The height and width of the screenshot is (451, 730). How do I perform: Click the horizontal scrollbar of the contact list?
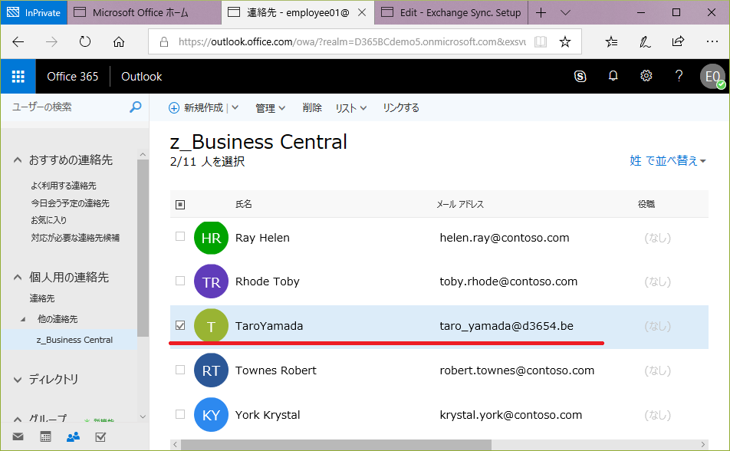(x=336, y=444)
